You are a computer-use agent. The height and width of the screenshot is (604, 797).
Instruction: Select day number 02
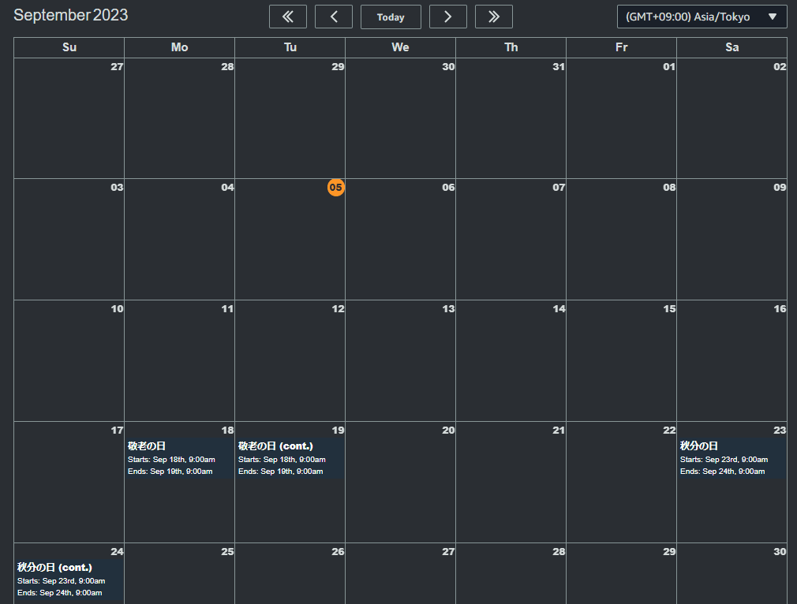click(780, 66)
